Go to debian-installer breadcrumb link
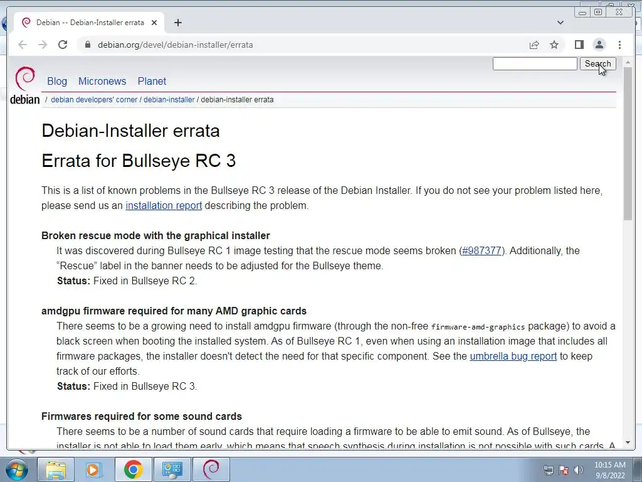 point(169,100)
